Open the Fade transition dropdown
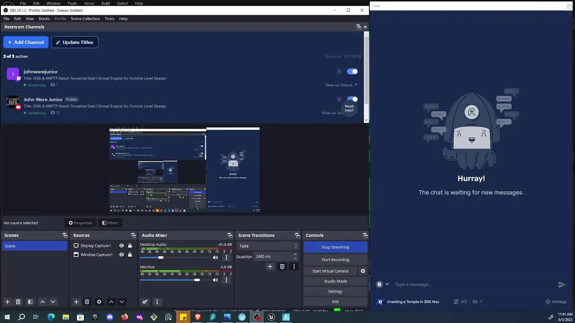The height and width of the screenshot is (323, 575). (x=268, y=246)
